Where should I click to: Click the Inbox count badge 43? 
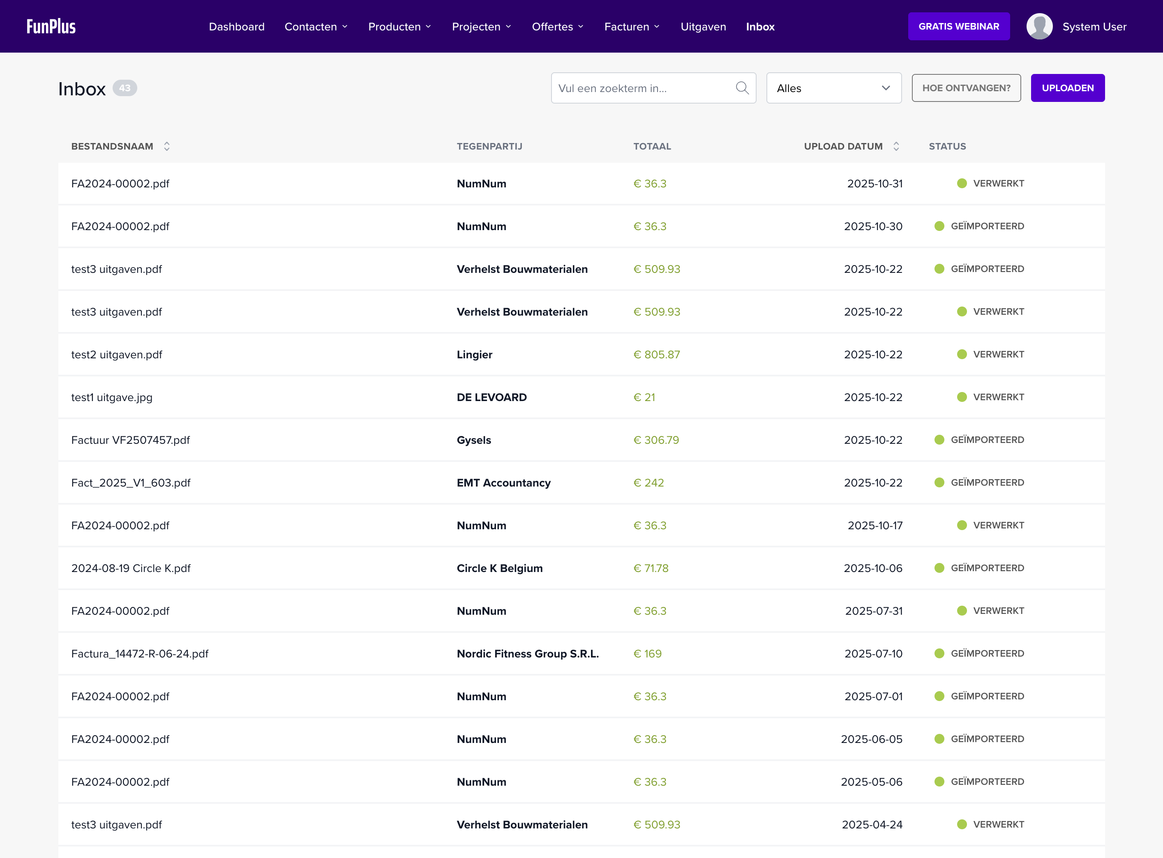(125, 88)
